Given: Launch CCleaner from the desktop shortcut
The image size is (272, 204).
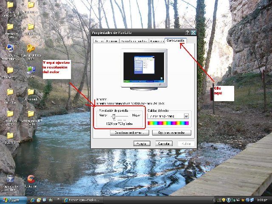Looking at the screenshot, I should pos(31,179).
